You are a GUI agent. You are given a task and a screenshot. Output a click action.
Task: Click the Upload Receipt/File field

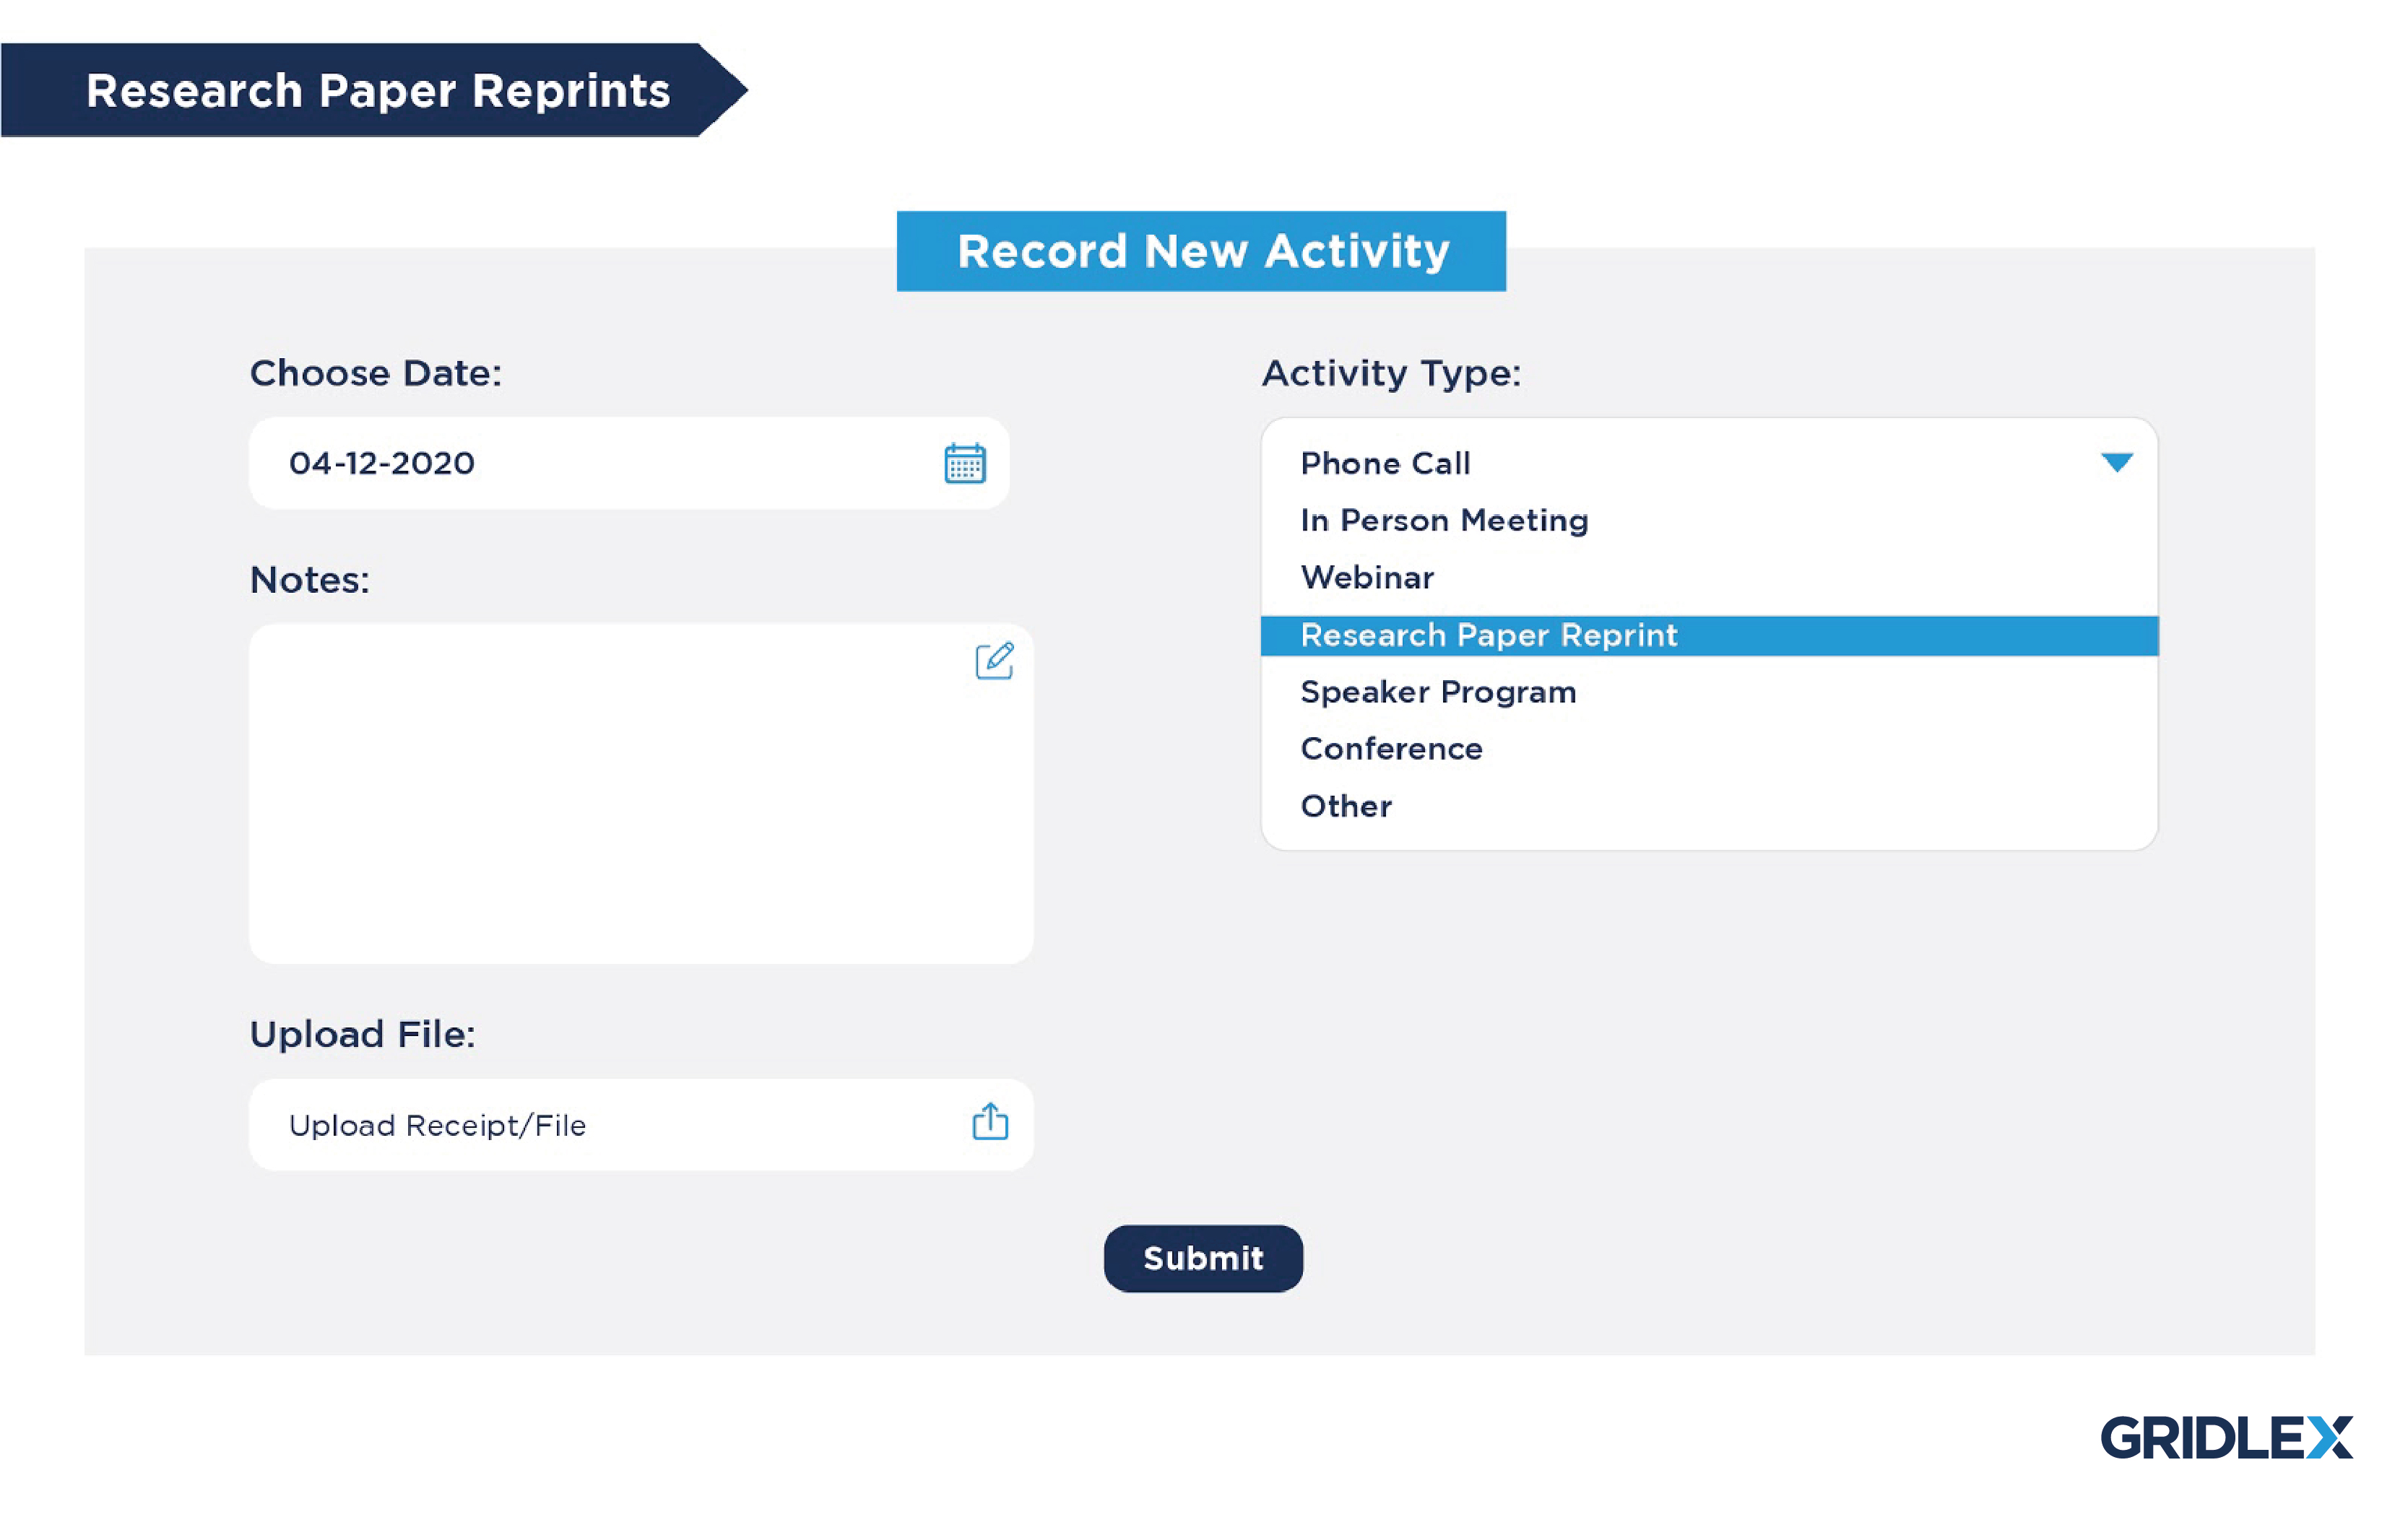click(x=641, y=1125)
